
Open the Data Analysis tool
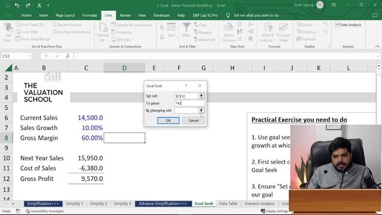click(x=348, y=24)
